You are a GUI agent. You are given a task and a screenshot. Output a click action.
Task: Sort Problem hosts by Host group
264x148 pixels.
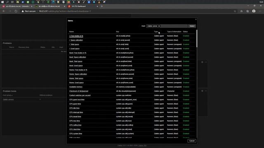click(x=7, y=95)
